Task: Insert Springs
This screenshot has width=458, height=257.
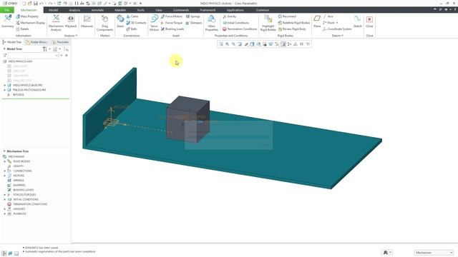Action: click(x=193, y=16)
